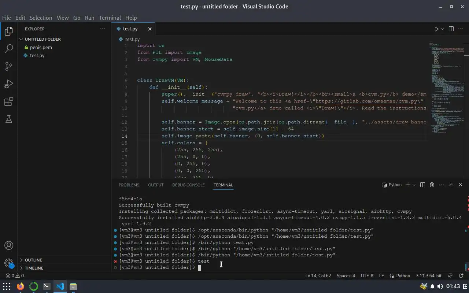Open the File menu
Viewport: 469px width, 293px height.
6,18
